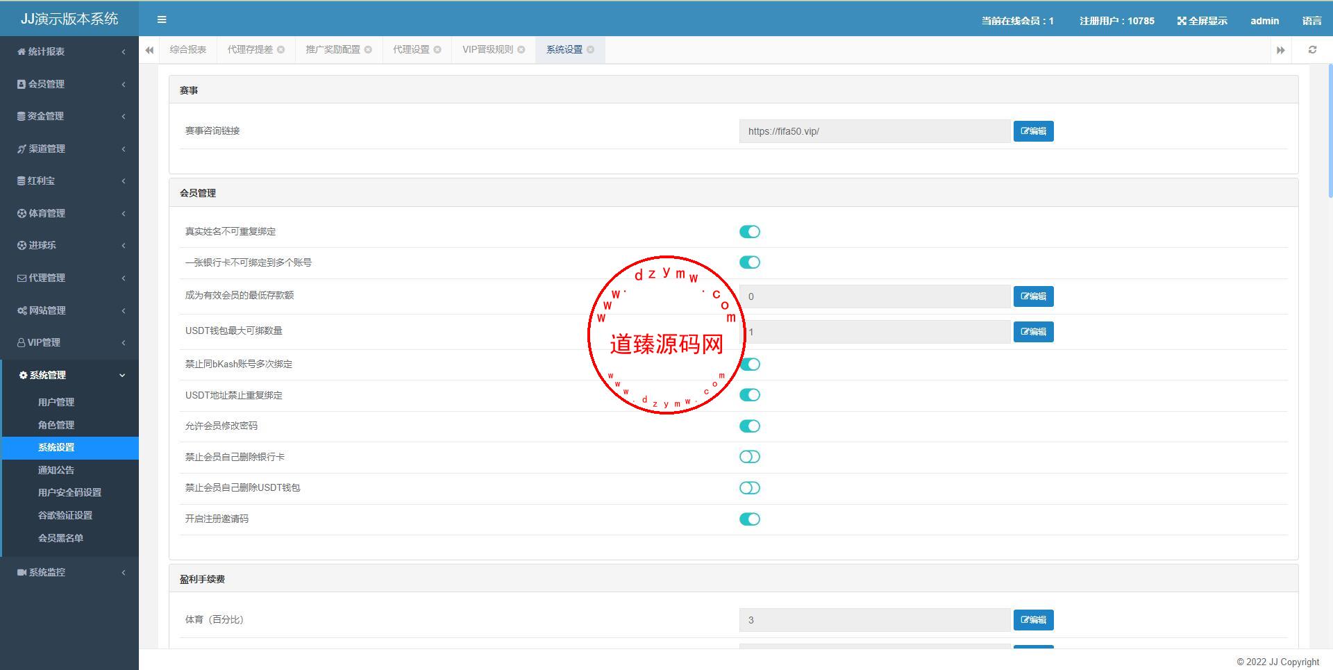
Task: Click the 渠道管理 rocket icon
Action: tap(22, 149)
